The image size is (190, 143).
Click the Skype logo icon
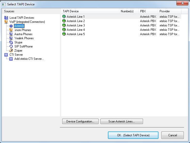tap(11, 42)
